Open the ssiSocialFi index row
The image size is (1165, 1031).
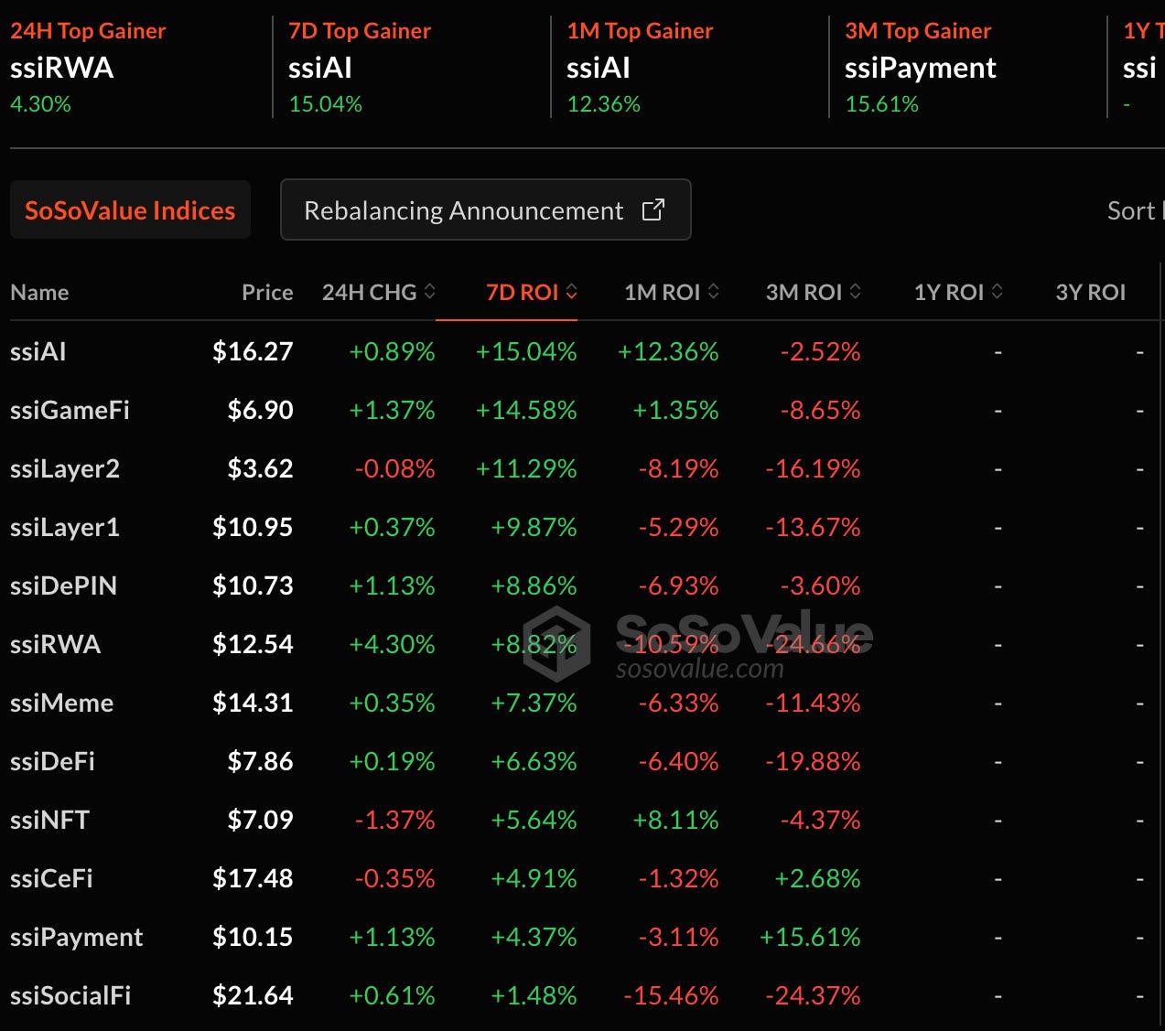point(582,995)
